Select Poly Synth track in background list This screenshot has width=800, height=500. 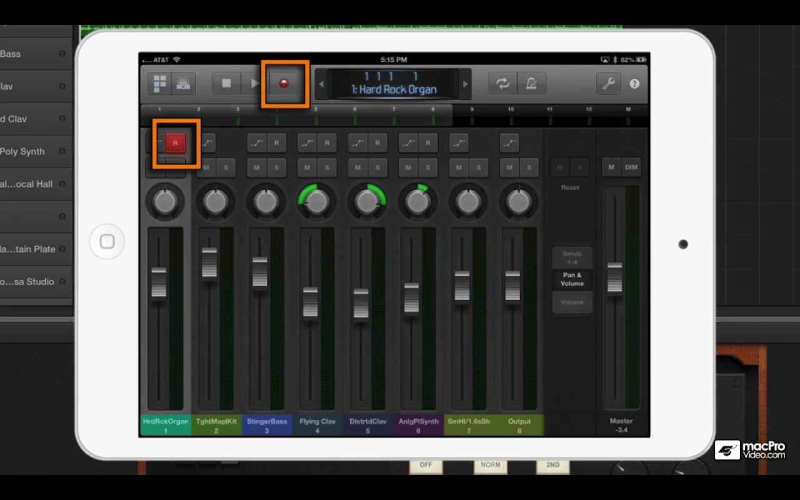[36, 151]
